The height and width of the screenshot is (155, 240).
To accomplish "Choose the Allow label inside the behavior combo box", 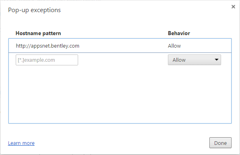I will [179, 60].
